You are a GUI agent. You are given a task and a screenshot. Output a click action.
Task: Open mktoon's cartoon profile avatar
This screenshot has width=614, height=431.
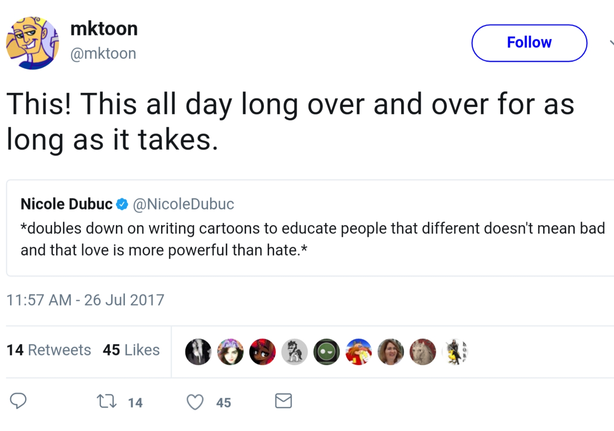32,43
